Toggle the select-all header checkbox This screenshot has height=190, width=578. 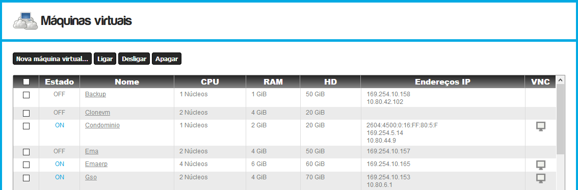point(26,82)
